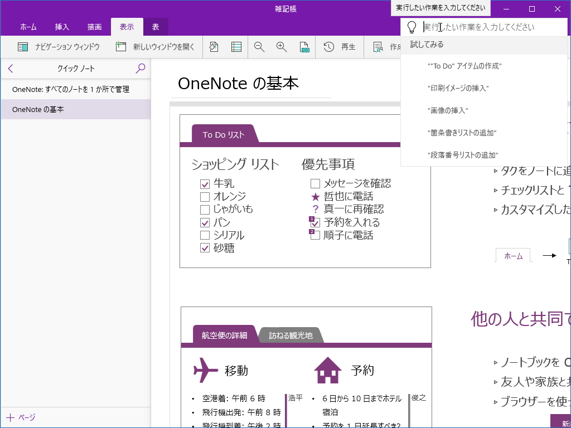Uncheck the 予約を入れる checkbox

coord(316,223)
